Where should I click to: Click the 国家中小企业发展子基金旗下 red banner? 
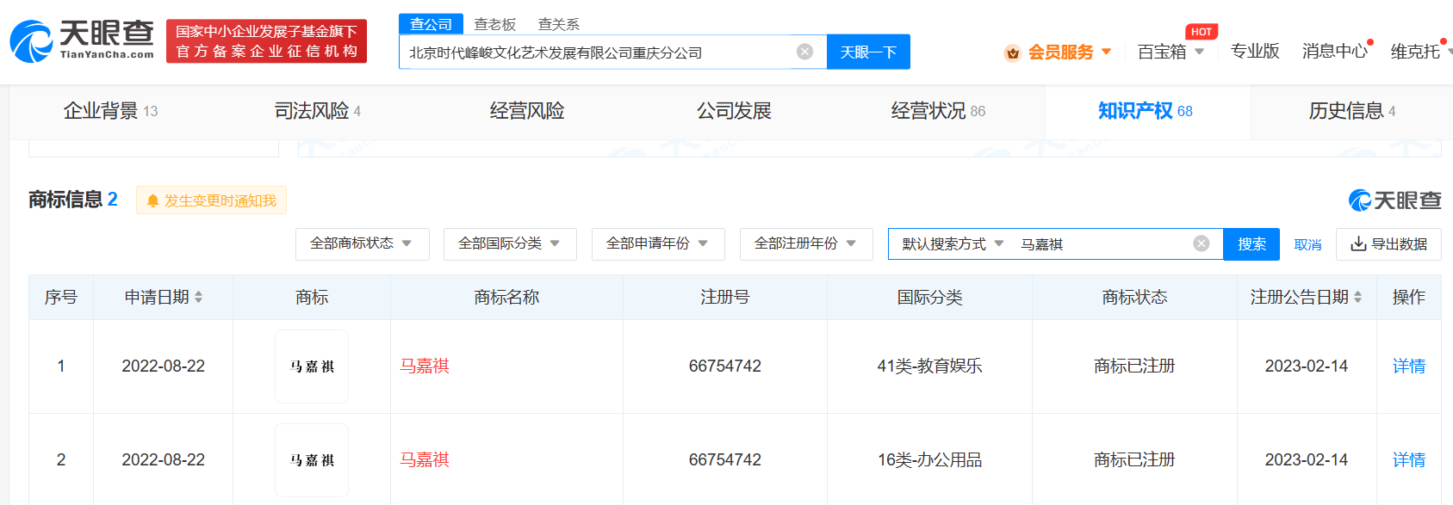tap(266, 41)
